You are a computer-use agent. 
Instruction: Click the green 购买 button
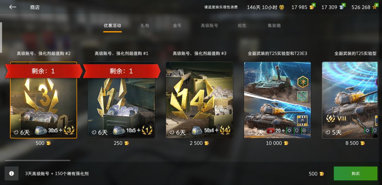click(355, 174)
